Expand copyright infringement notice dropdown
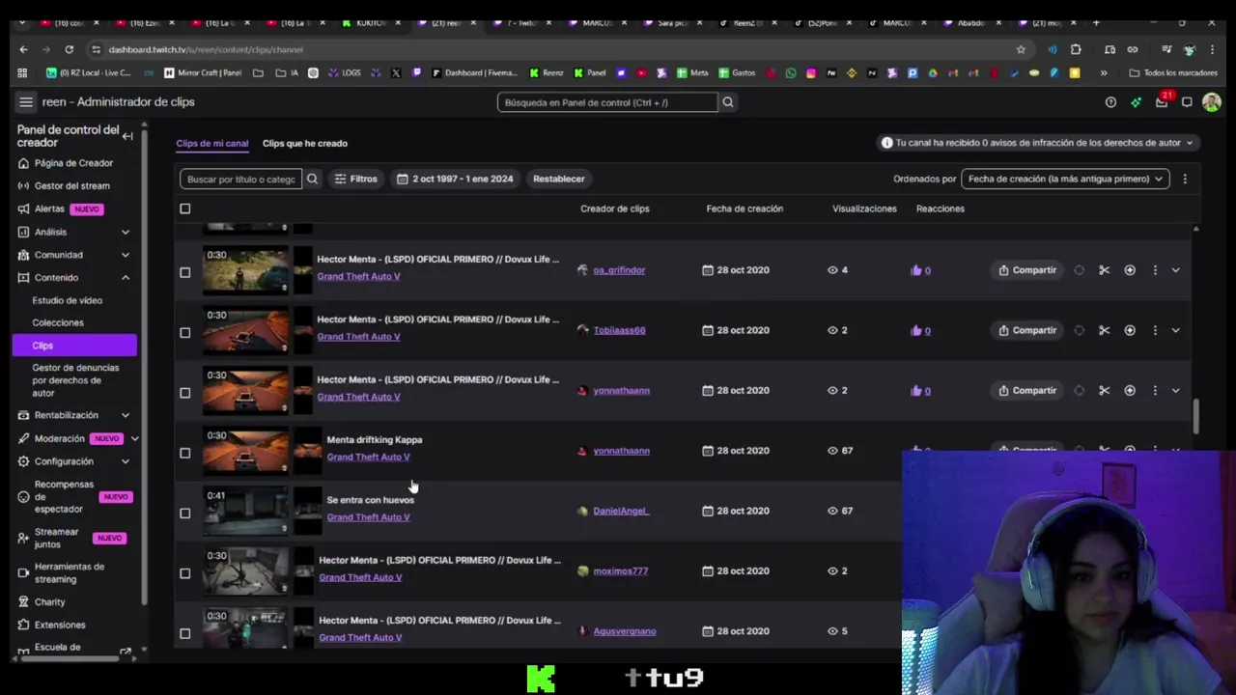Screen dimensions: 1236x695 pyautogui.click(x=1190, y=143)
